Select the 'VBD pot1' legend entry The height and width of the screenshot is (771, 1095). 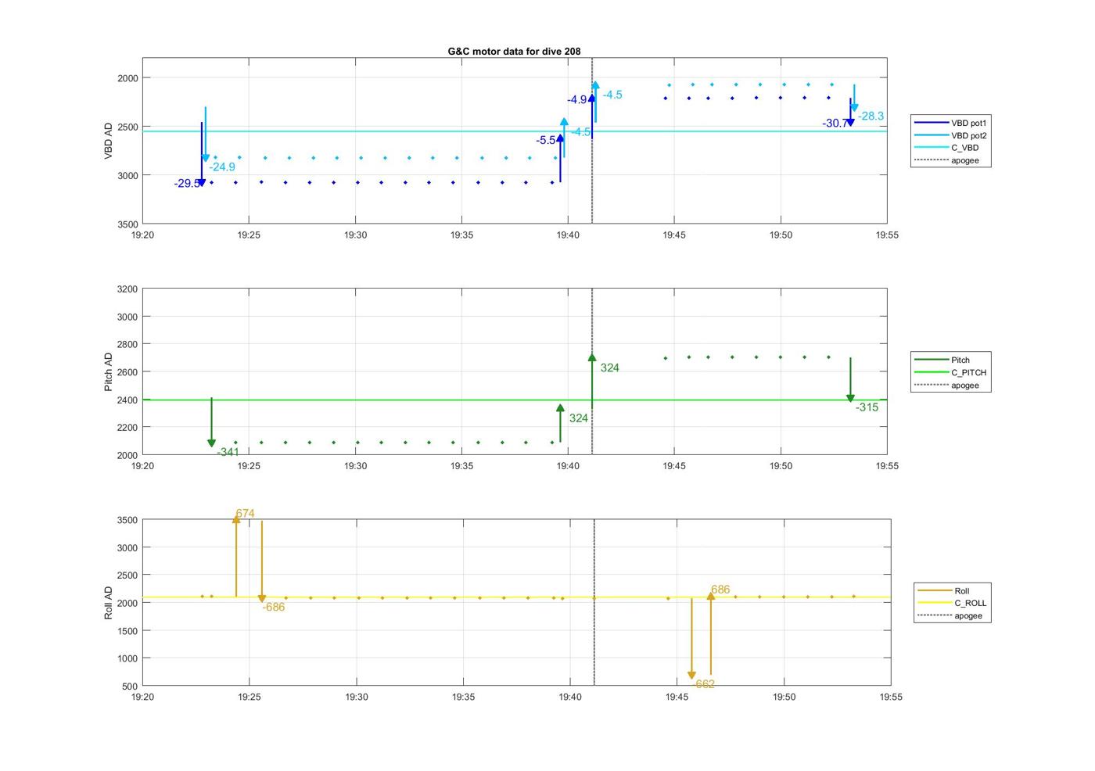pos(951,123)
